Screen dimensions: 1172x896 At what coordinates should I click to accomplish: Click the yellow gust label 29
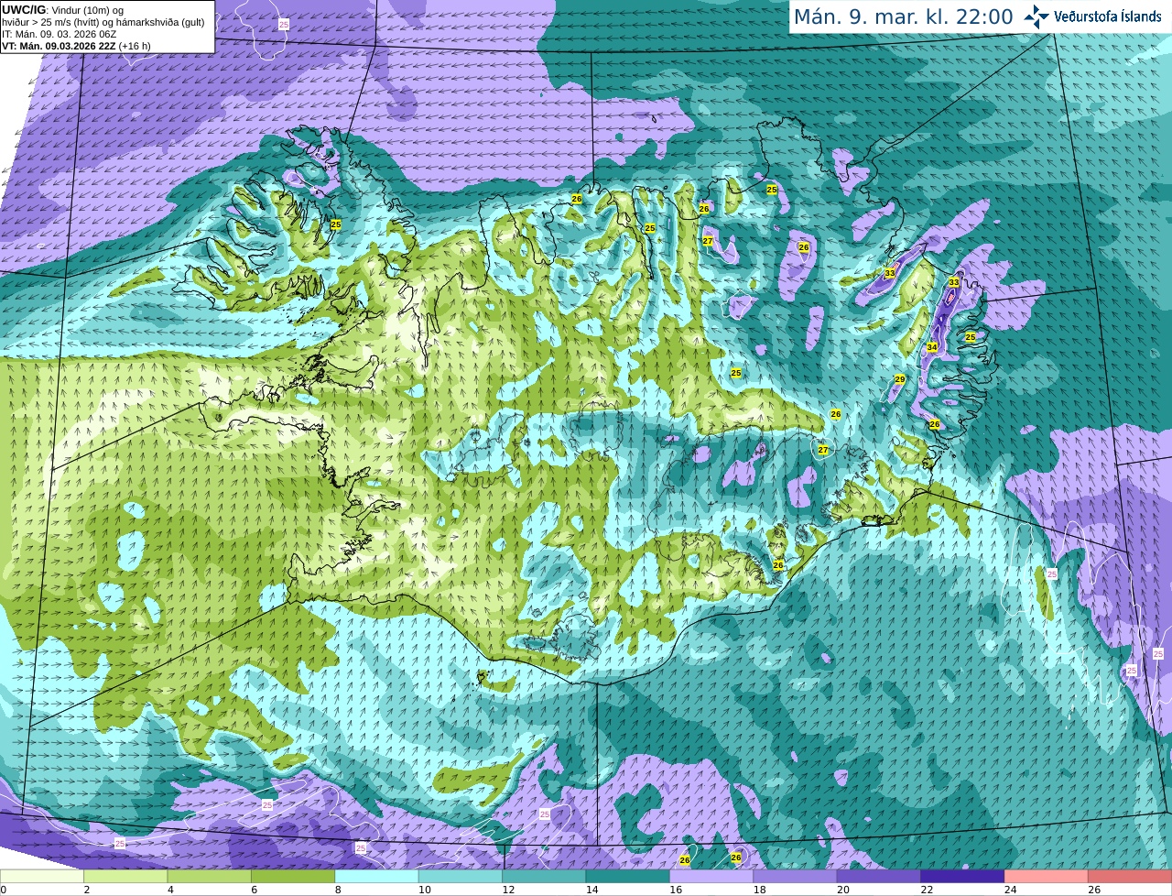coord(900,379)
